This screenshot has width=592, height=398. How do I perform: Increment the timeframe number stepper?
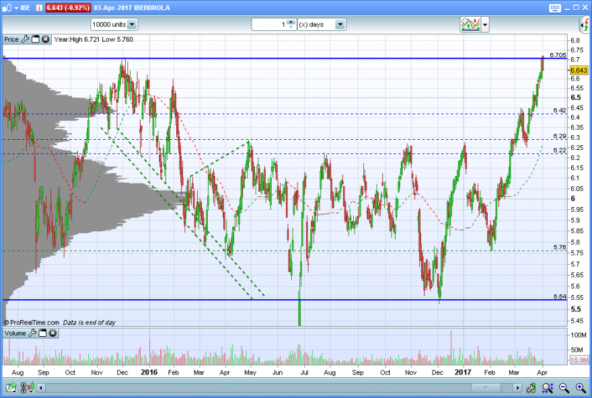pyautogui.click(x=291, y=22)
